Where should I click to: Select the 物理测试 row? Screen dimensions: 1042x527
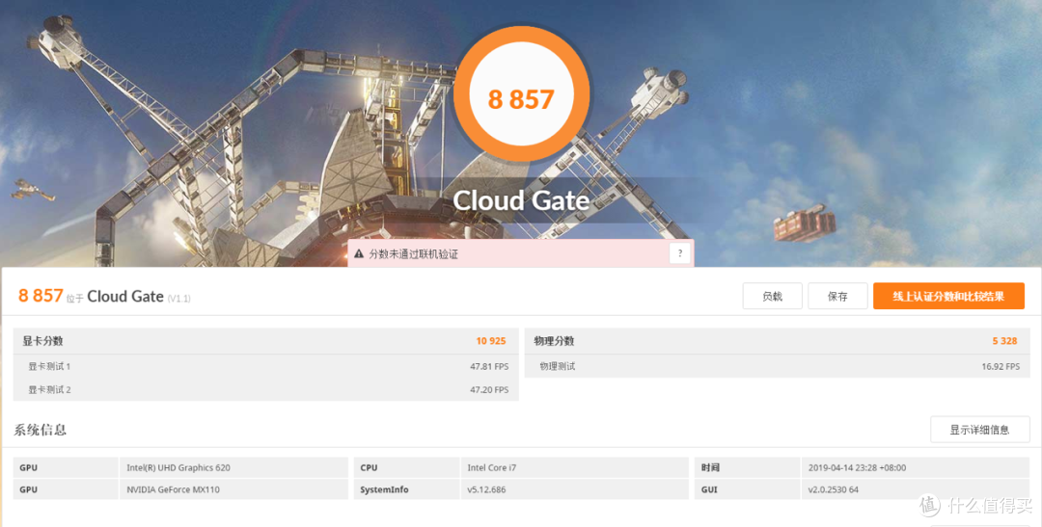[x=777, y=366]
